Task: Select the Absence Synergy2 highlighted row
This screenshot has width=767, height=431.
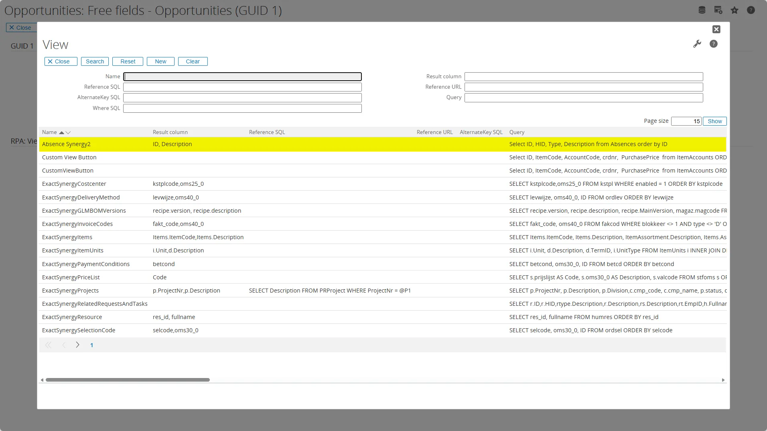Action: coord(66,144)
